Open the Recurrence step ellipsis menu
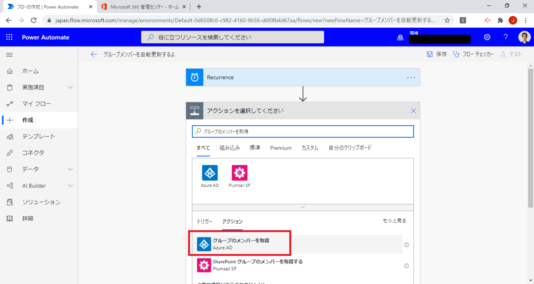Image resolution: width=534 pixels, height=284 pixels. pos(411,77)
